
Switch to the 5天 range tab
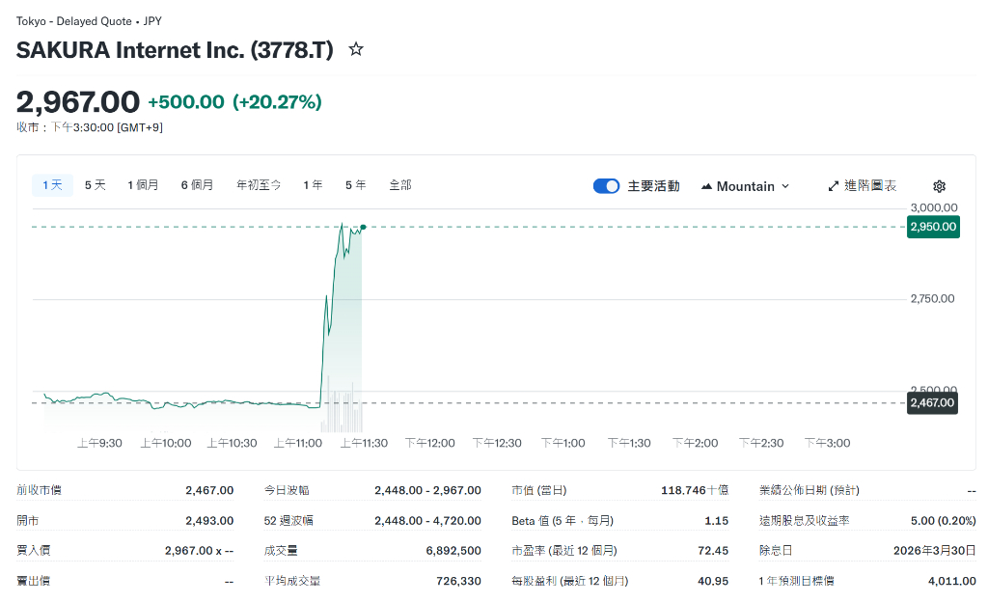(95, 184)
